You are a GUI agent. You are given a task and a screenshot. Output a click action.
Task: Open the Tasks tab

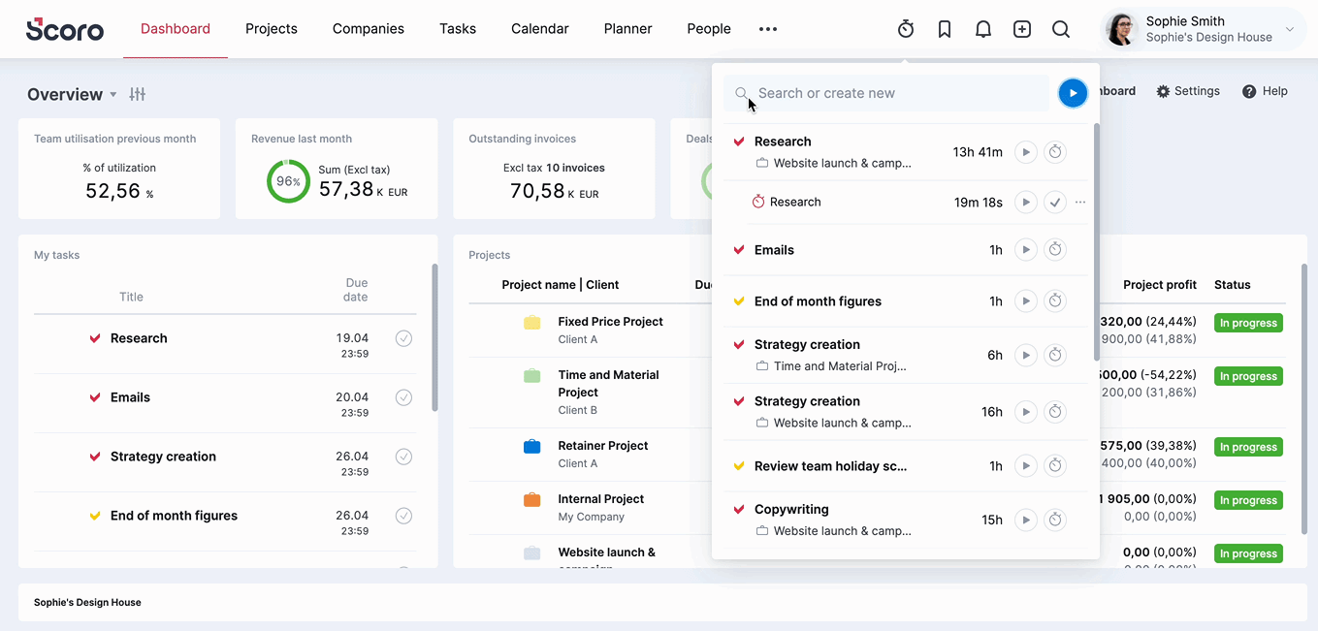[x=458, y=29]
